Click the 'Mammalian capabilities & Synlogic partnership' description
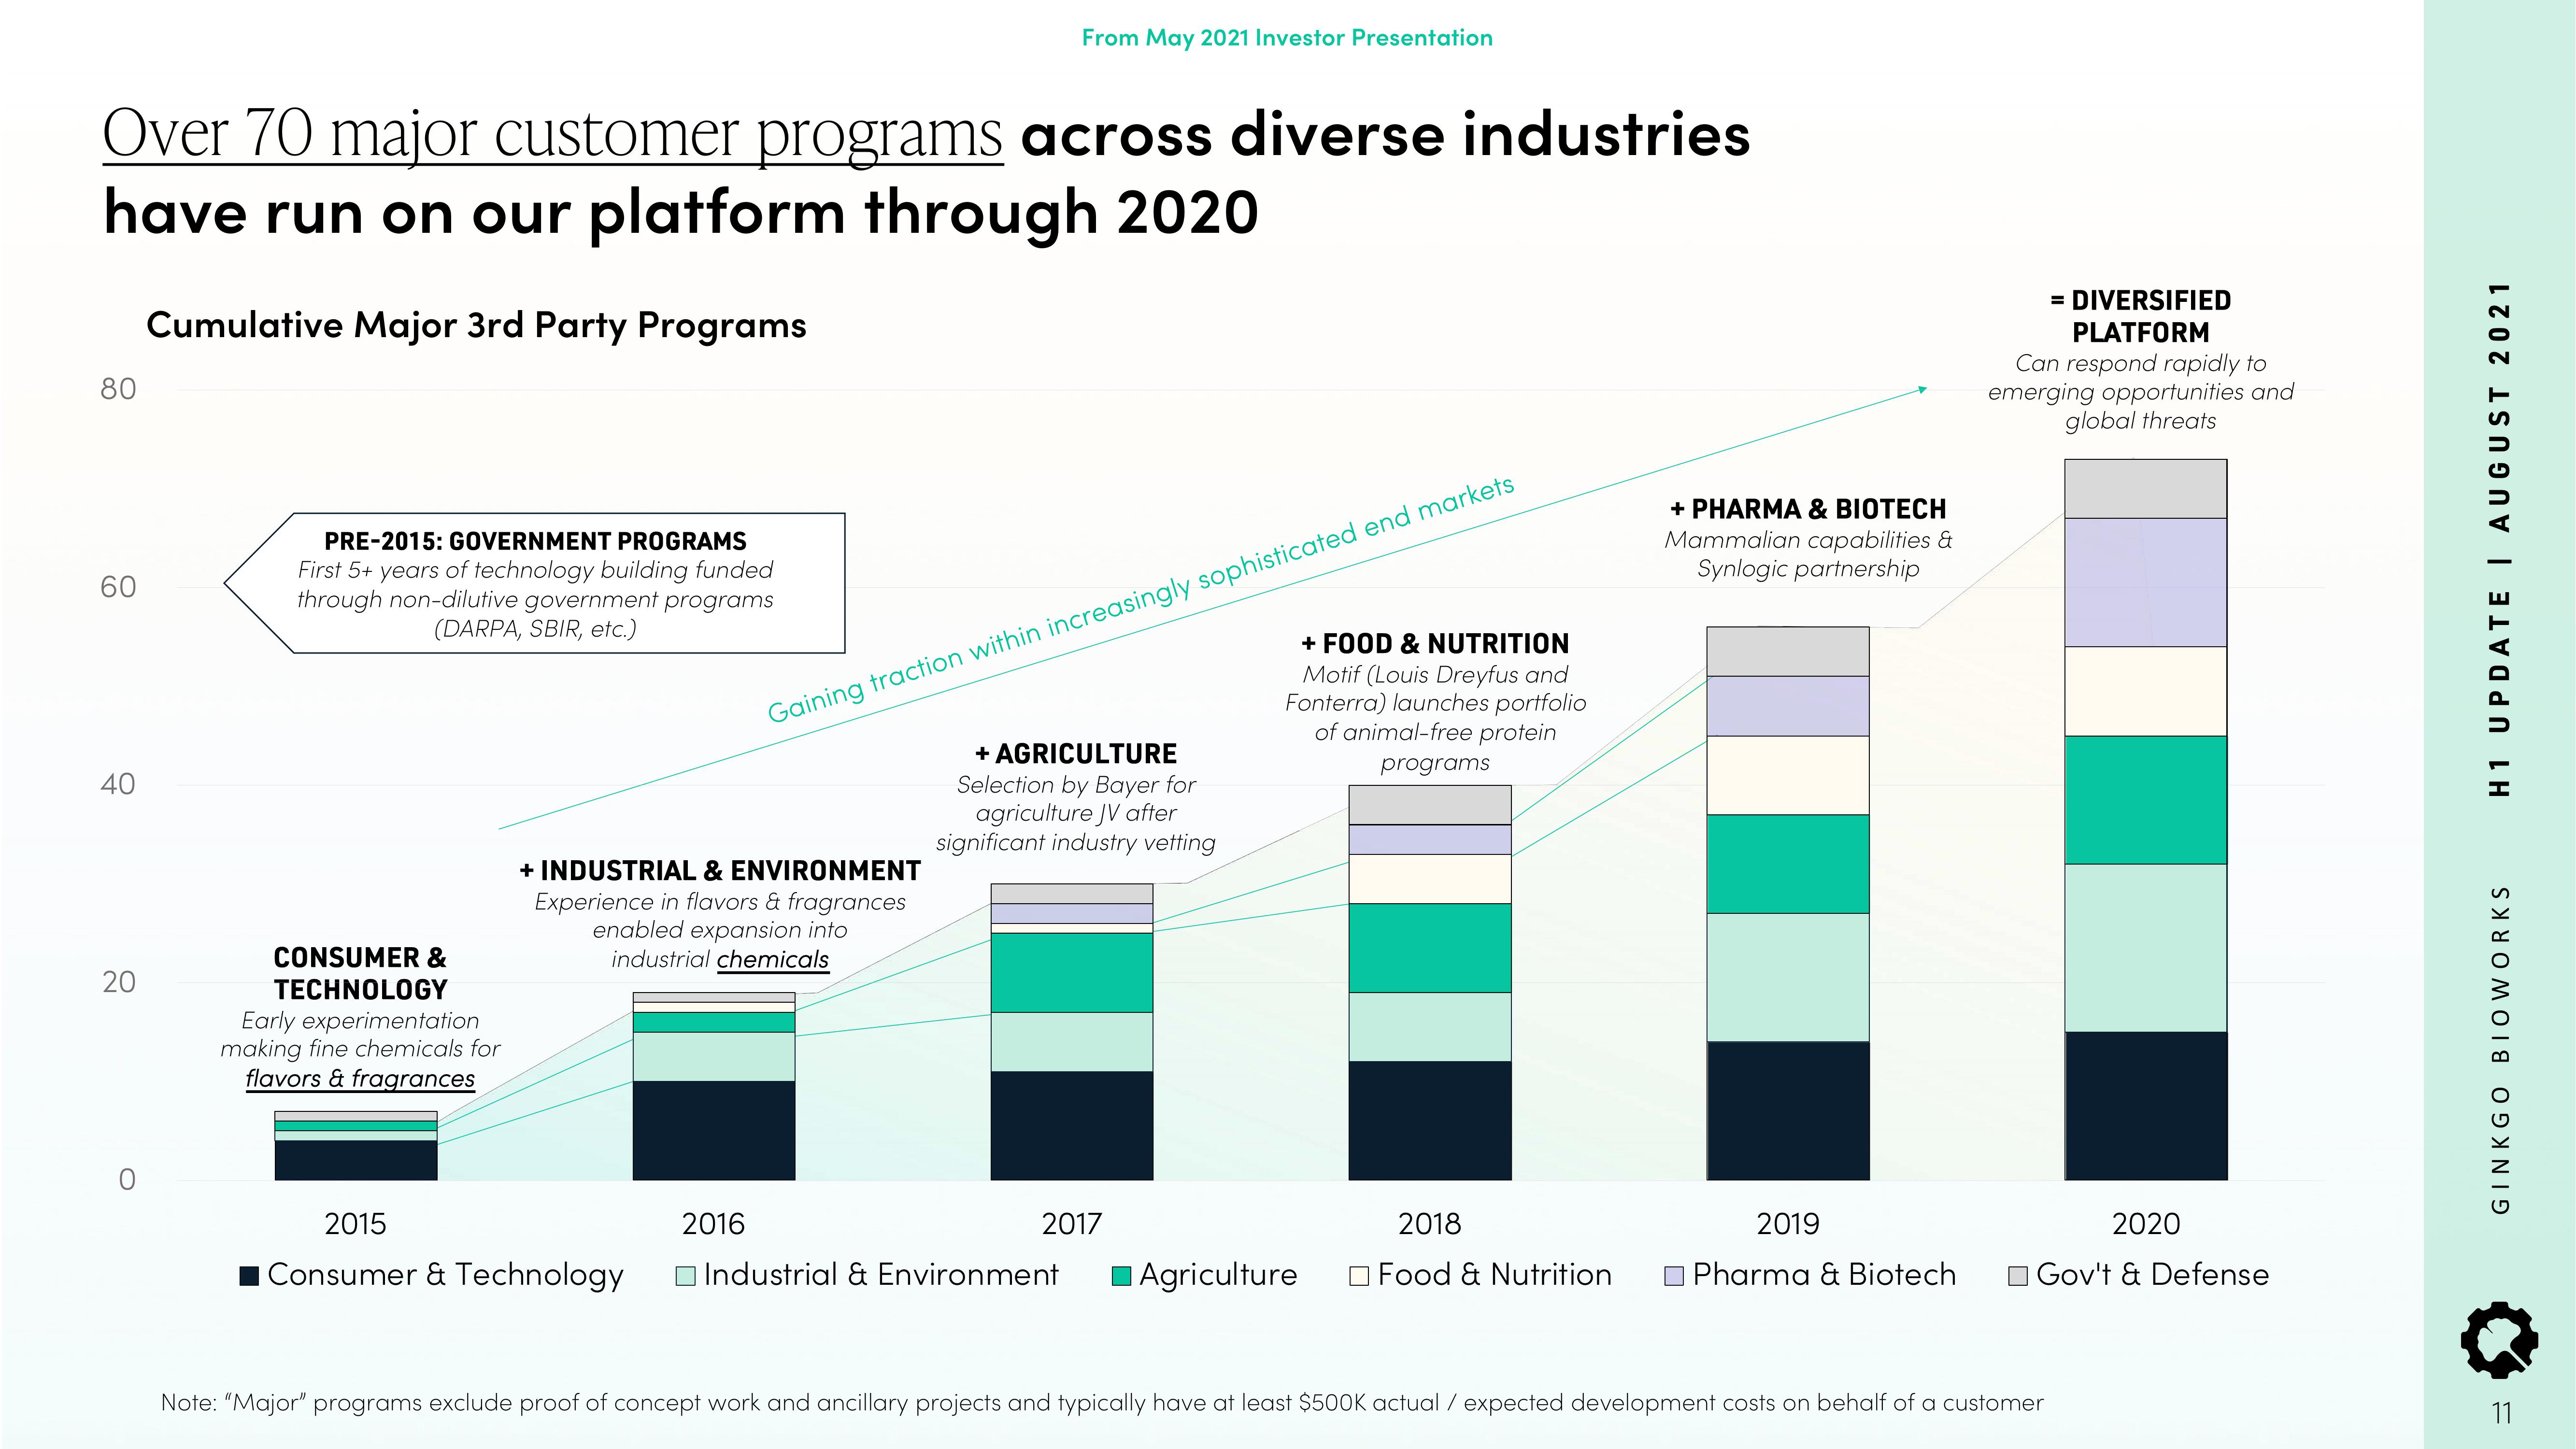The image size is (2576, 1449). [x=1808, y=554]
